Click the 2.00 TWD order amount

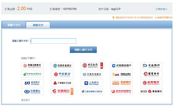point(25,9)
